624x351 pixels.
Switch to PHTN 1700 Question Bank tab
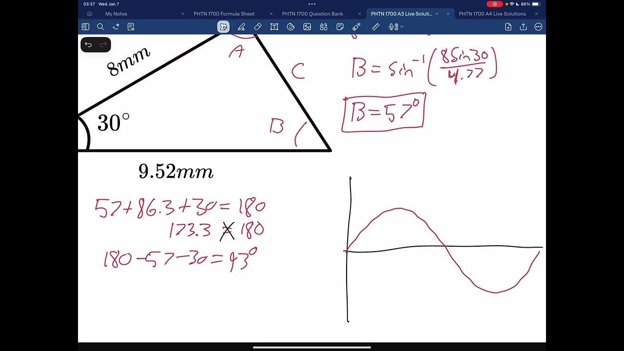click(x=312, y=14)
